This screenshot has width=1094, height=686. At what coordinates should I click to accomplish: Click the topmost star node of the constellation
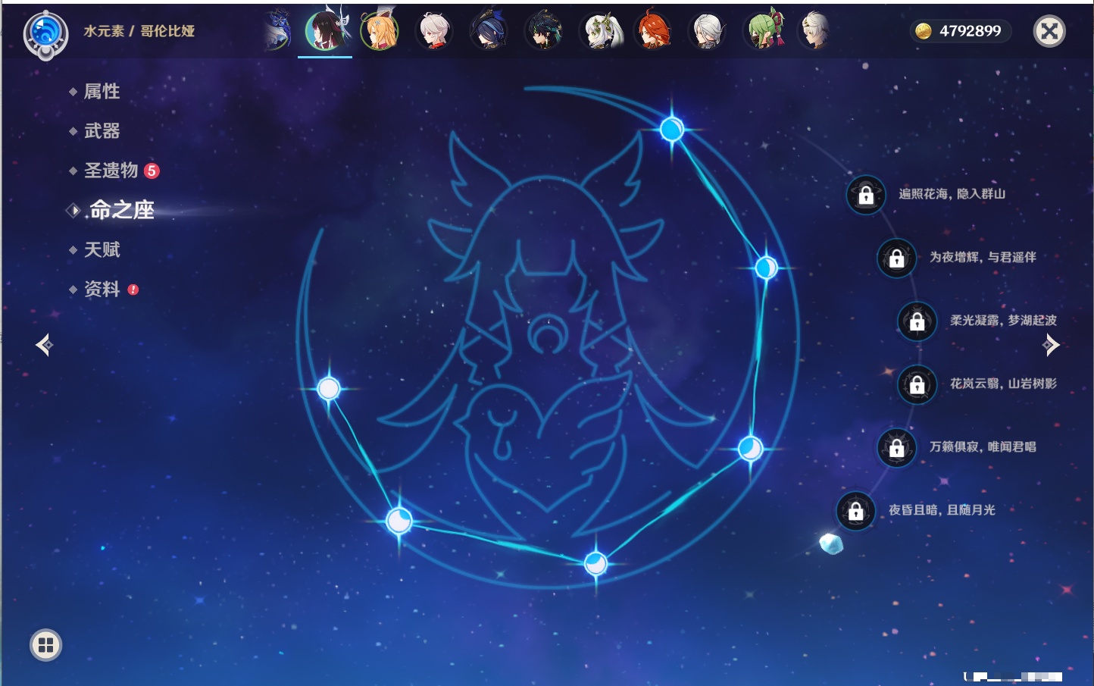[671, 130]
